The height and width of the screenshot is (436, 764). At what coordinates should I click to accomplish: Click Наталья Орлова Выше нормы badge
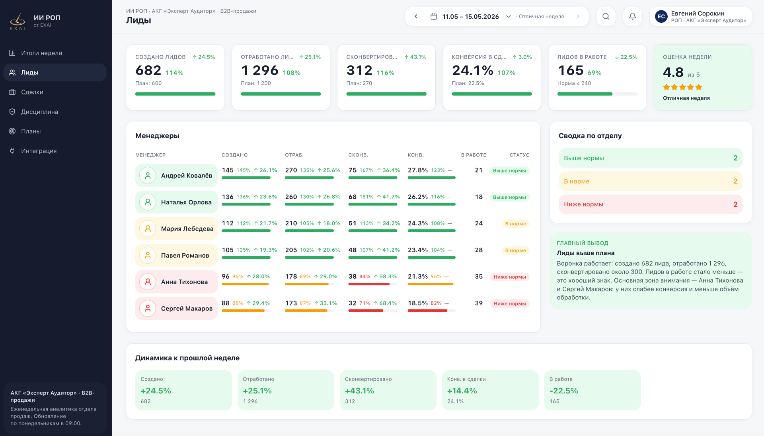[509, 197]
